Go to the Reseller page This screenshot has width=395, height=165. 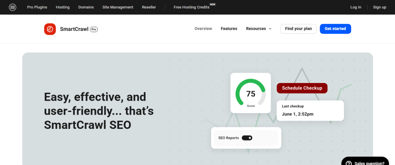pyautogui.click(x=149, y=7)
